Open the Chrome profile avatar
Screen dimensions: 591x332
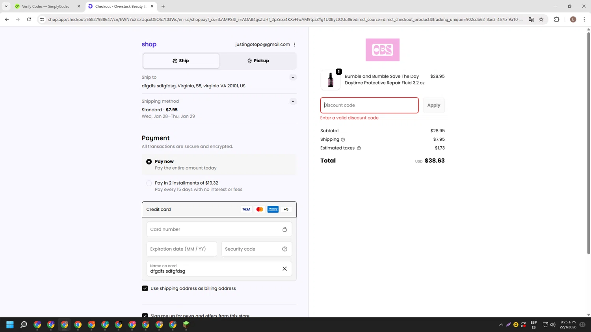pyautogui.click(x=573, y=19)
